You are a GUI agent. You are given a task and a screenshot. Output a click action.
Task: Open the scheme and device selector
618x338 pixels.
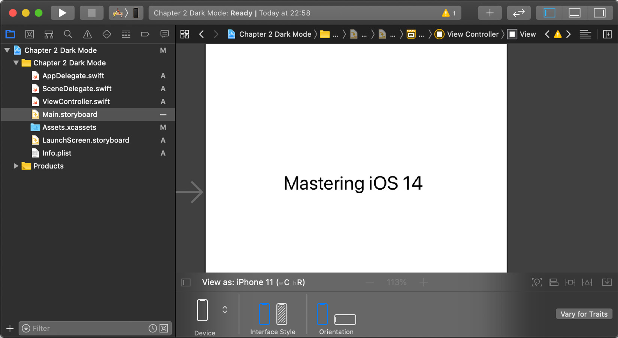126,13
